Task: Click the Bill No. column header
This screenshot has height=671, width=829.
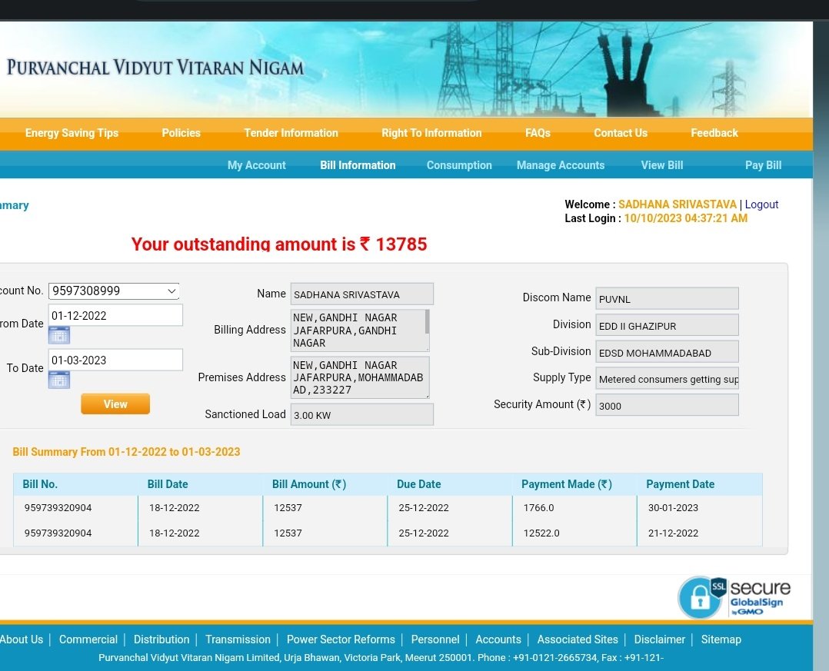Action: [x=40, y=484]
